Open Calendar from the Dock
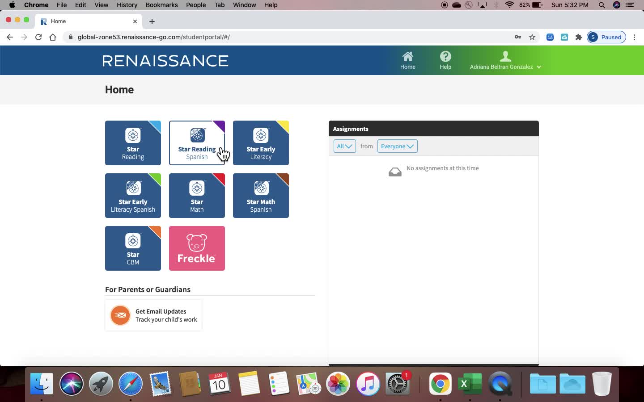Viewport: 644px width, 402px height. (x=219, y=384)
